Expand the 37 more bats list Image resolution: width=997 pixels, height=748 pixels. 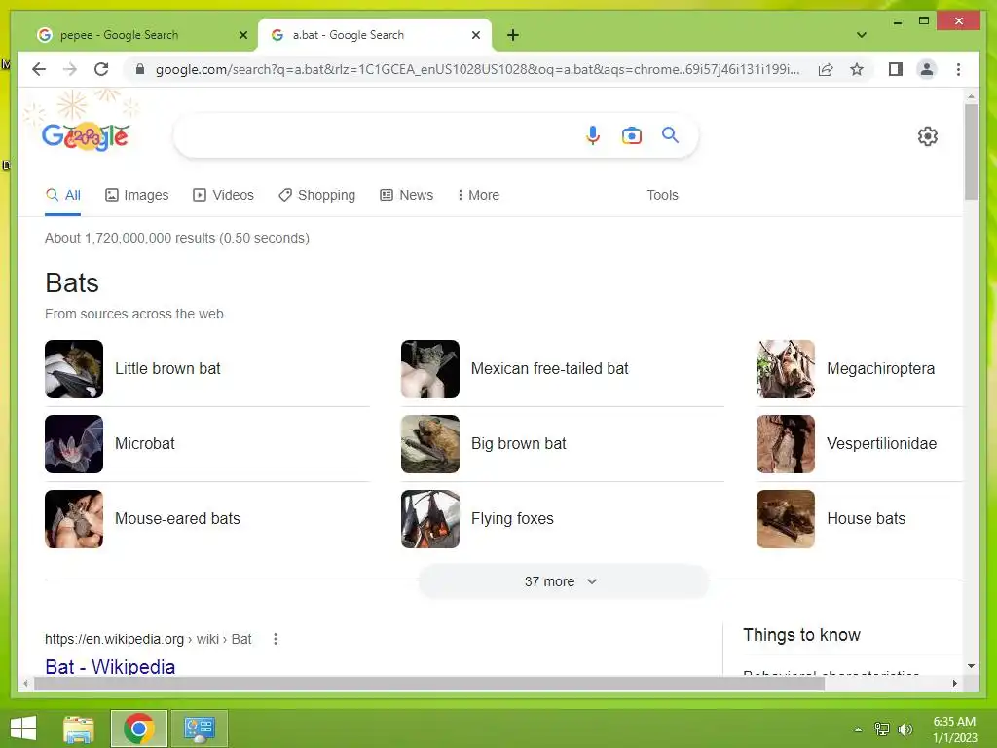562,581
